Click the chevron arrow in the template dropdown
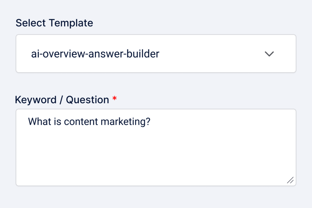Image resolution: width=312 pixels, height=208 pixels. click(x=269, y=54)
